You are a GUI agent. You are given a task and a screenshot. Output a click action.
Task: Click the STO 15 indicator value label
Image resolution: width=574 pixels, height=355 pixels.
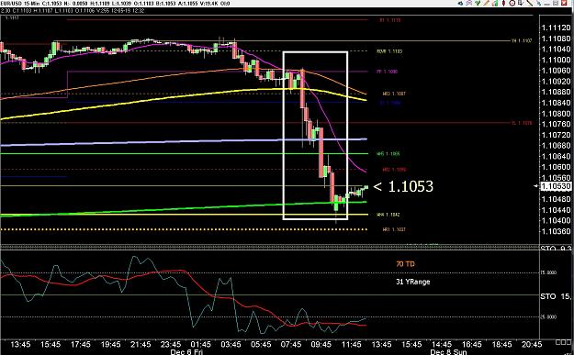click(556, 296)
